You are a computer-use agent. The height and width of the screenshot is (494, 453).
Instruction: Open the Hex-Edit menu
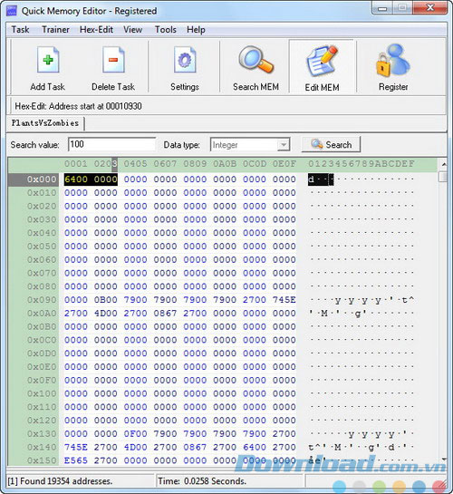click(x=96, y=30)
